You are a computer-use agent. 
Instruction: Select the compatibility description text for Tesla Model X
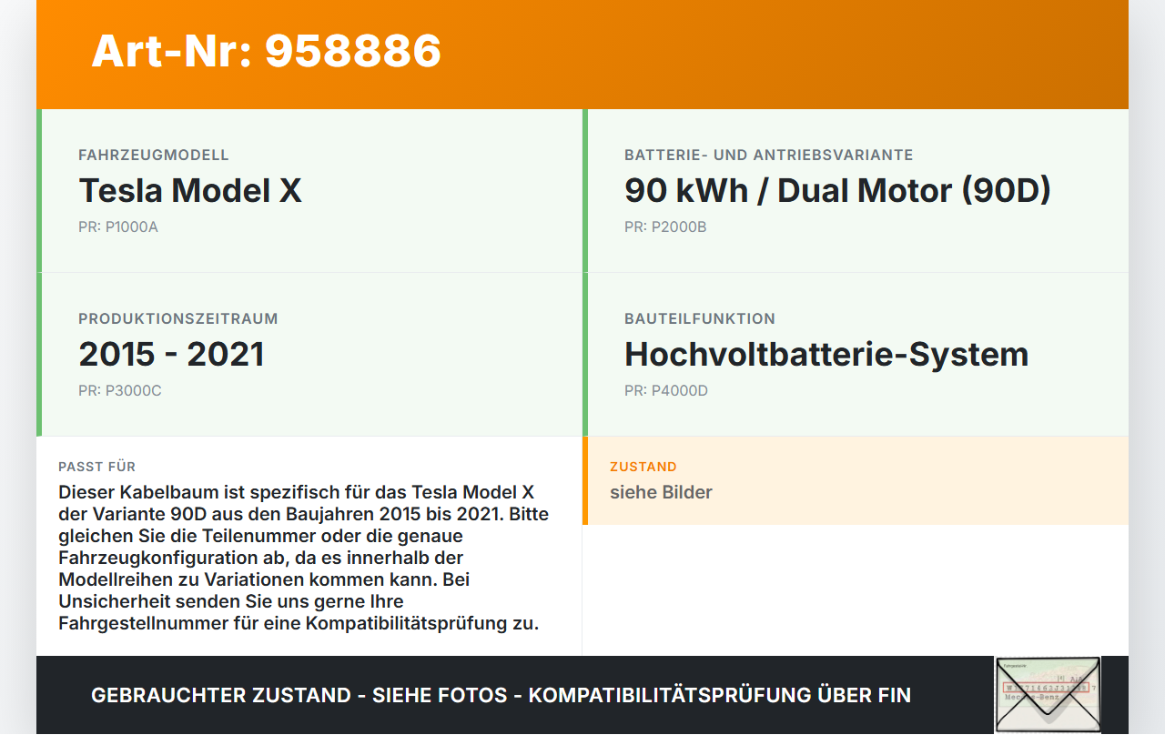(x=304, y=557)
